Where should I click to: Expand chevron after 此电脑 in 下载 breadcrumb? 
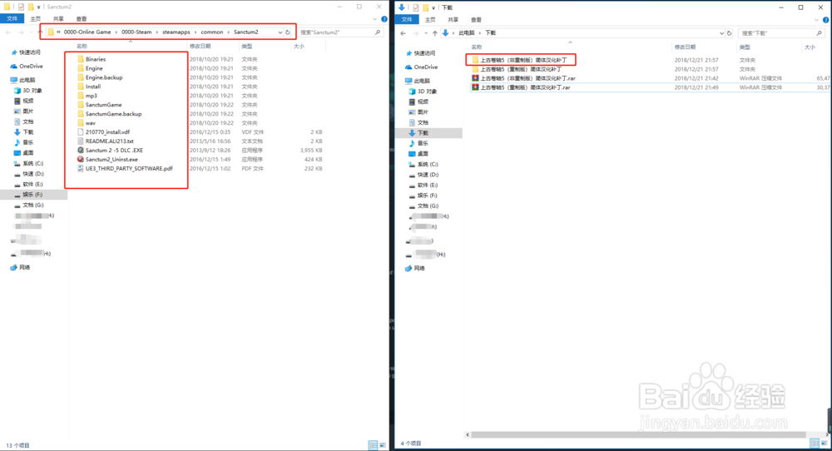click(480, 33)
